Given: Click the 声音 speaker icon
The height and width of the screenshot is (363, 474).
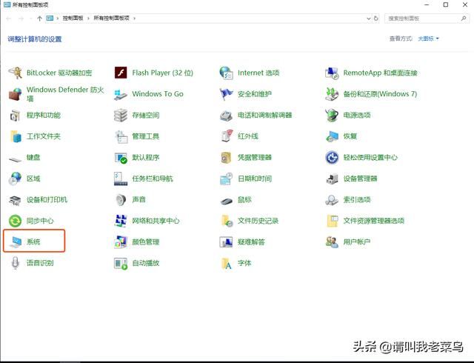Looking at the screenshot, I should pyautogui.click(x=121, y=200).
